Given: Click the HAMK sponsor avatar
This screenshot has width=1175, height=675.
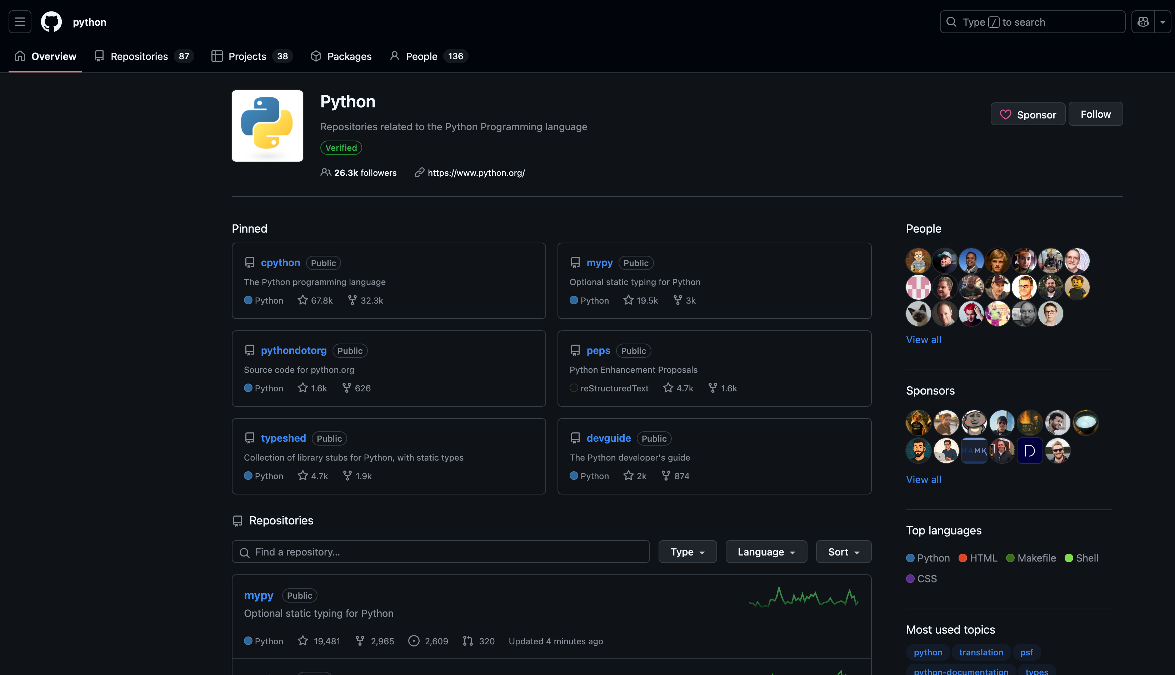Looking at the screenshot, I should 974,451.
